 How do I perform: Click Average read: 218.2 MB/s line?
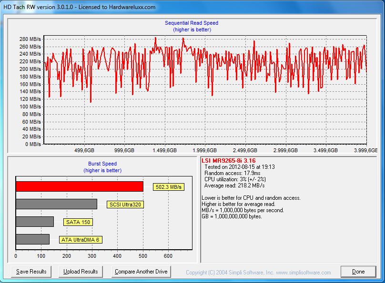234,185
